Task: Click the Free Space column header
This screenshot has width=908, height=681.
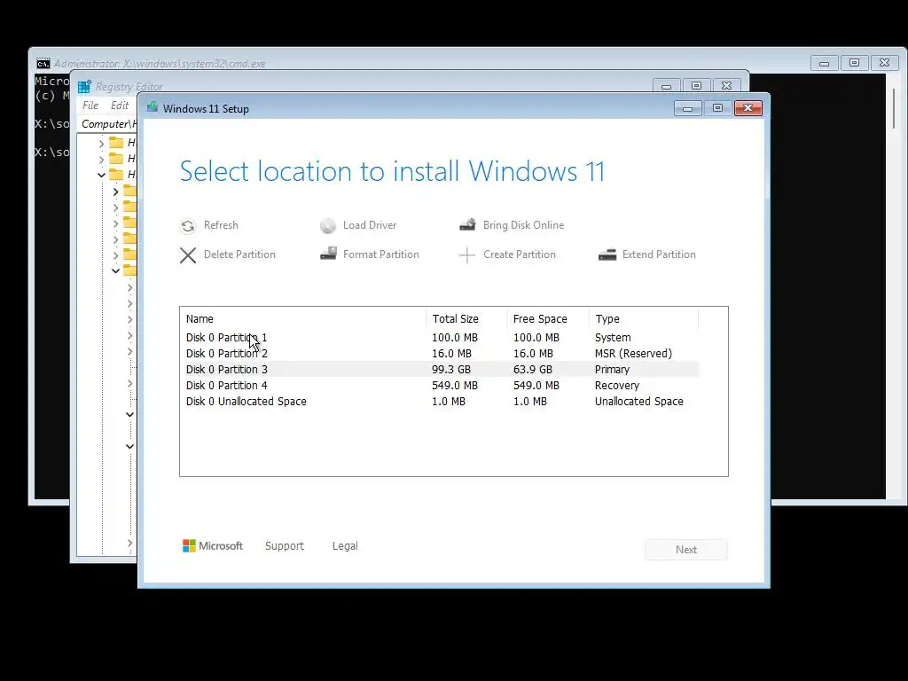Action: (x=547, y=319)
